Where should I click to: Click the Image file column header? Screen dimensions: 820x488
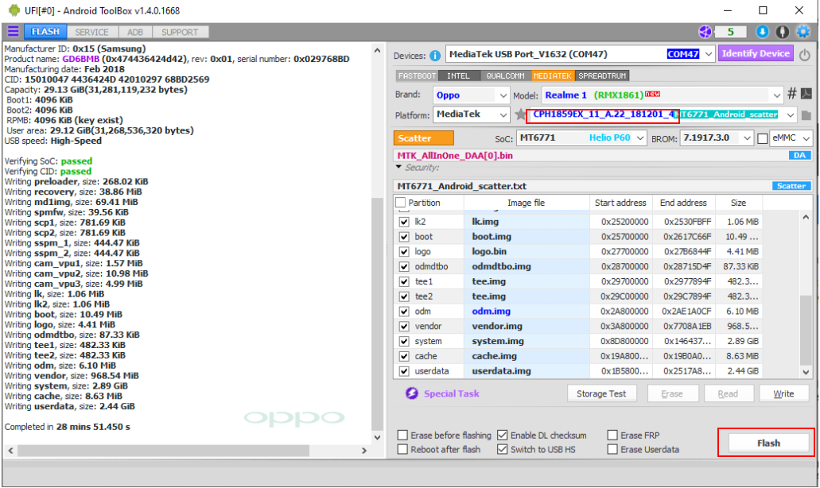click(x=526, y=203)
